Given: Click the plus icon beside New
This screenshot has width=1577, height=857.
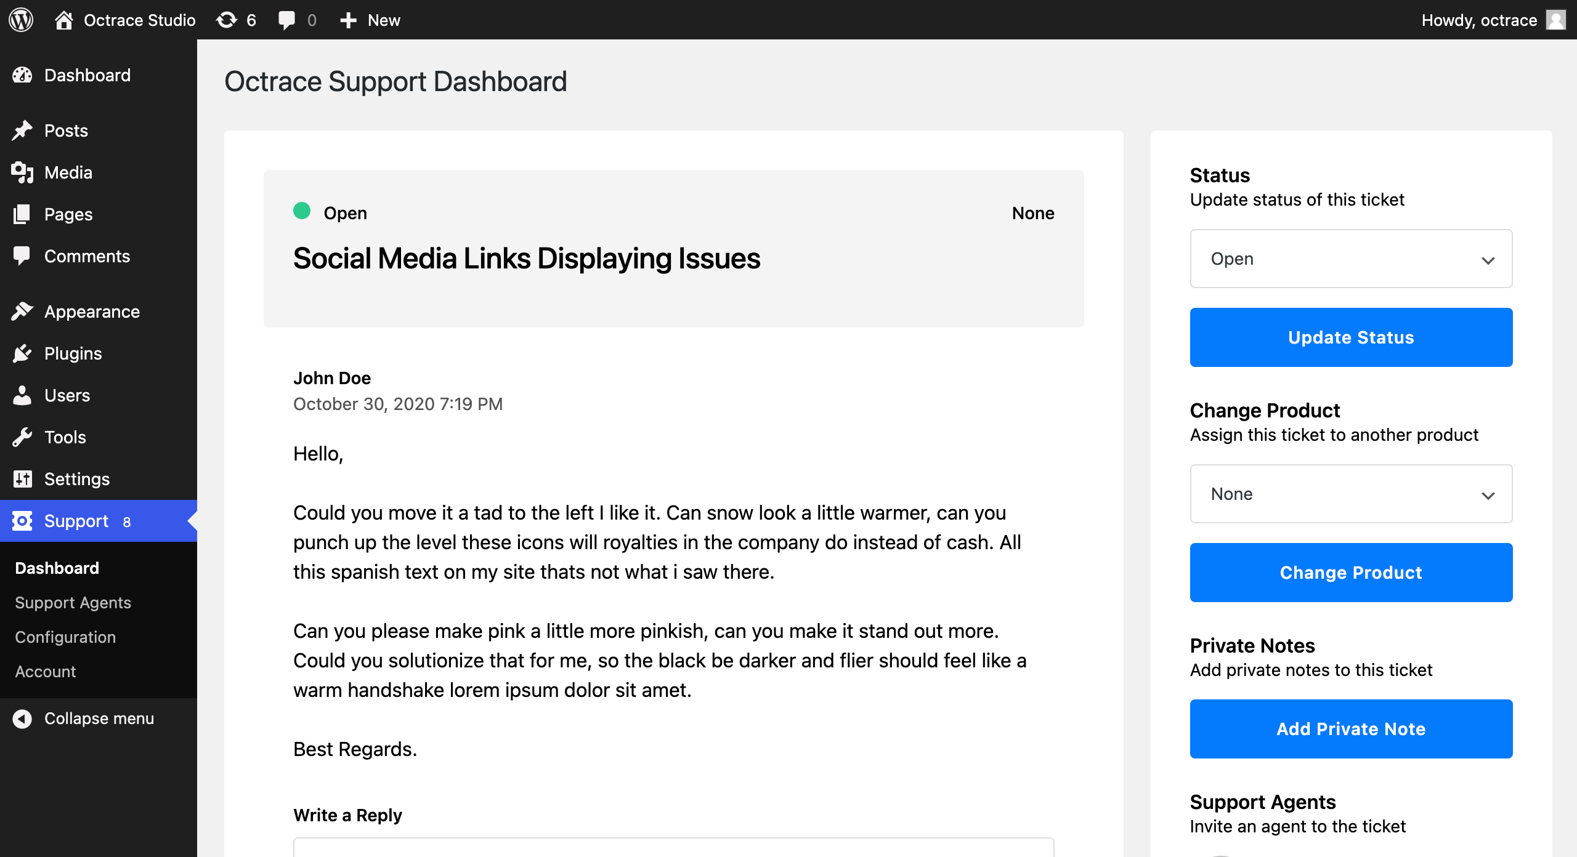Looking at the screenshot, I should (349, 20).
